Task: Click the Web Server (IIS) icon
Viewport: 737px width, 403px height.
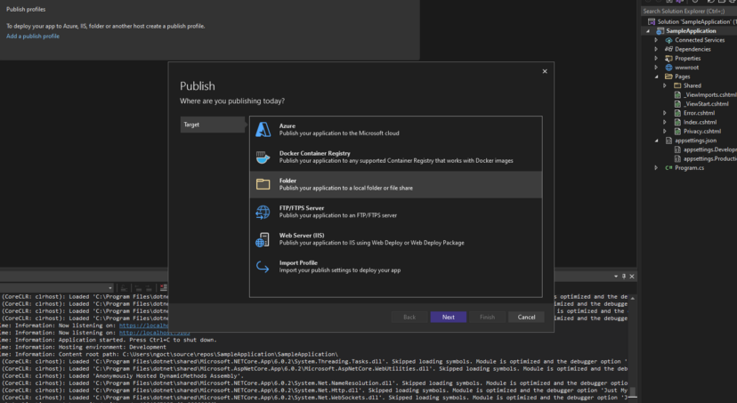Action: [263, 239]
